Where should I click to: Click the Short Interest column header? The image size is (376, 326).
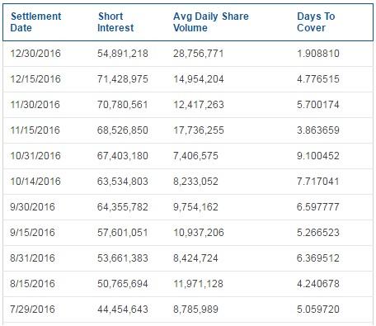115,22
